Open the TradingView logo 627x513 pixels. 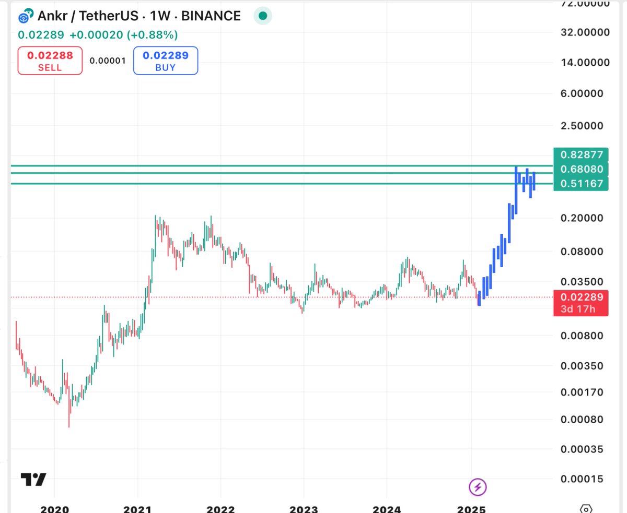point(33,479)
